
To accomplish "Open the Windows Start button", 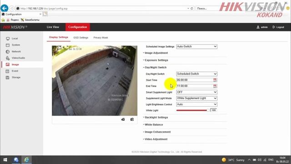I will [5, 160].
